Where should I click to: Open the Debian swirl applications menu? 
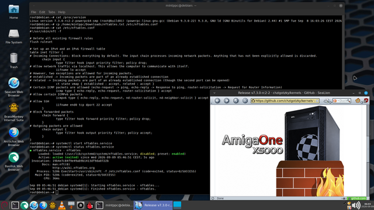tap(5, 205)
